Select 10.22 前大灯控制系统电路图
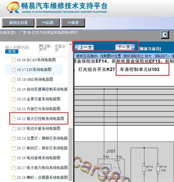The width and height of the screenshot is (174, 182). tap(40, 119)
